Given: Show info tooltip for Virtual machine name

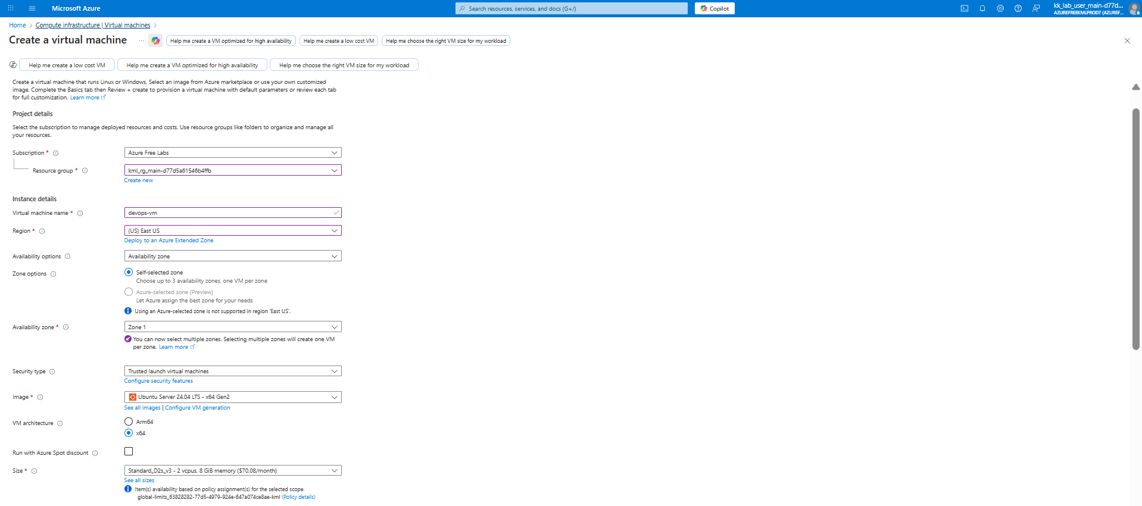Looking at the screenshot, I should click(x=80, y=213).
